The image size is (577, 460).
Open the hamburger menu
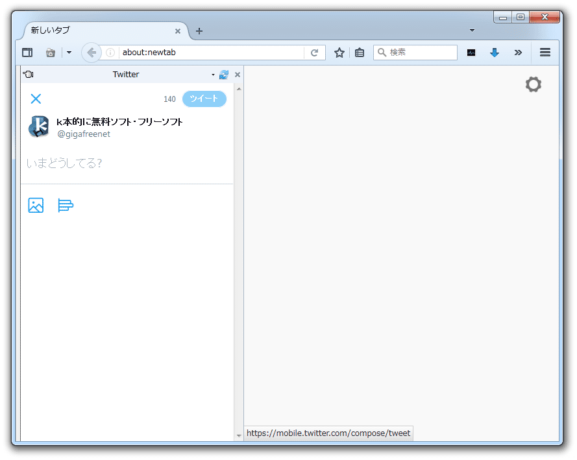coord(545,53)
